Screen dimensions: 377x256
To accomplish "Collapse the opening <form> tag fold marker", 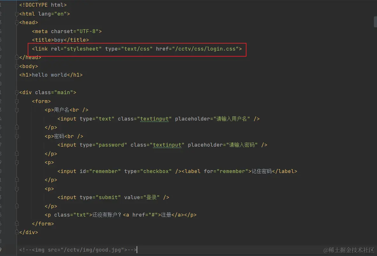I will click(x=17, y=101).
